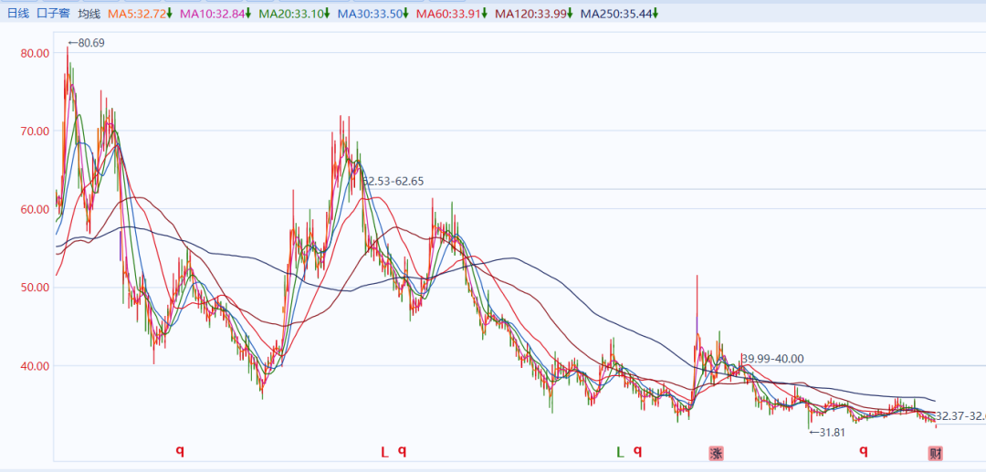Click the MA60:33.91 indicator label
Screen dimensions: 986x472
coord(451,14)
